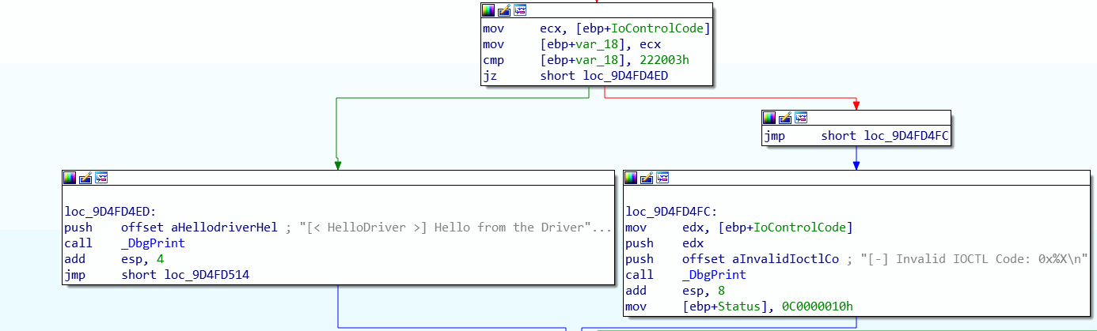1097x331 pixels.
Task: Click the pencil icon on the IoControlCode compare node
Action: coord(504,10)
